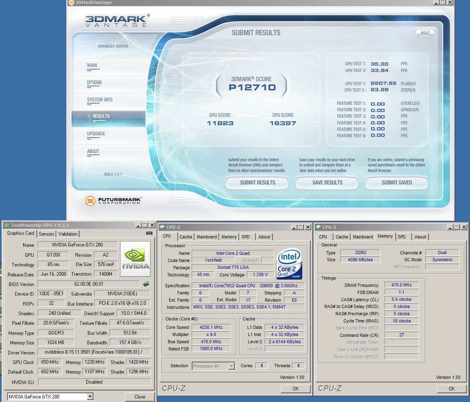This screenshot has width=470, height=402.
Task: Click the CPU Test 1 value 2207.65
Action: (x=383, y=83)
